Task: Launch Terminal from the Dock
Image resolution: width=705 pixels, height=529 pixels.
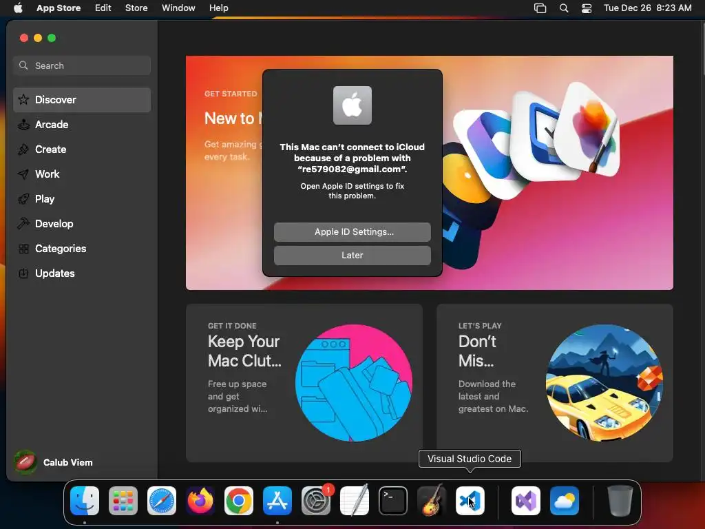Action: click(393, 501)
